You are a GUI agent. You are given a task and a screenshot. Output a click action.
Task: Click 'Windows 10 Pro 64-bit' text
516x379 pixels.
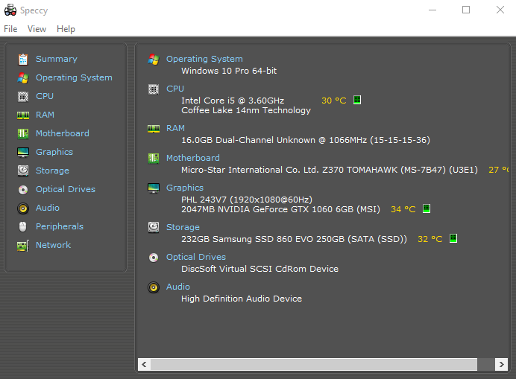point(229,71)
